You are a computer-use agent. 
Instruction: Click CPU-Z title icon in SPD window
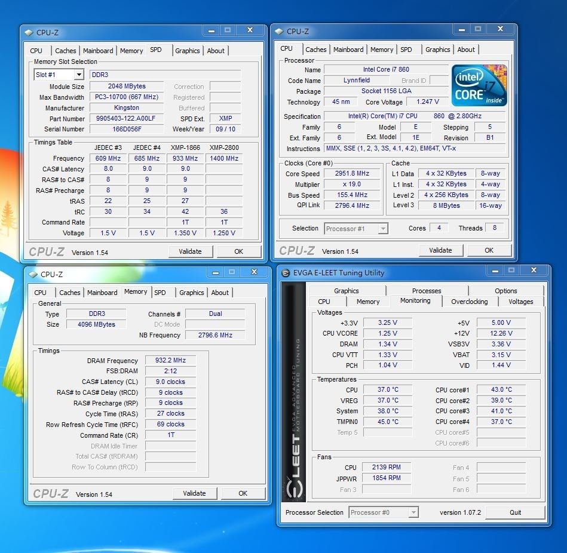pos(29,32)
